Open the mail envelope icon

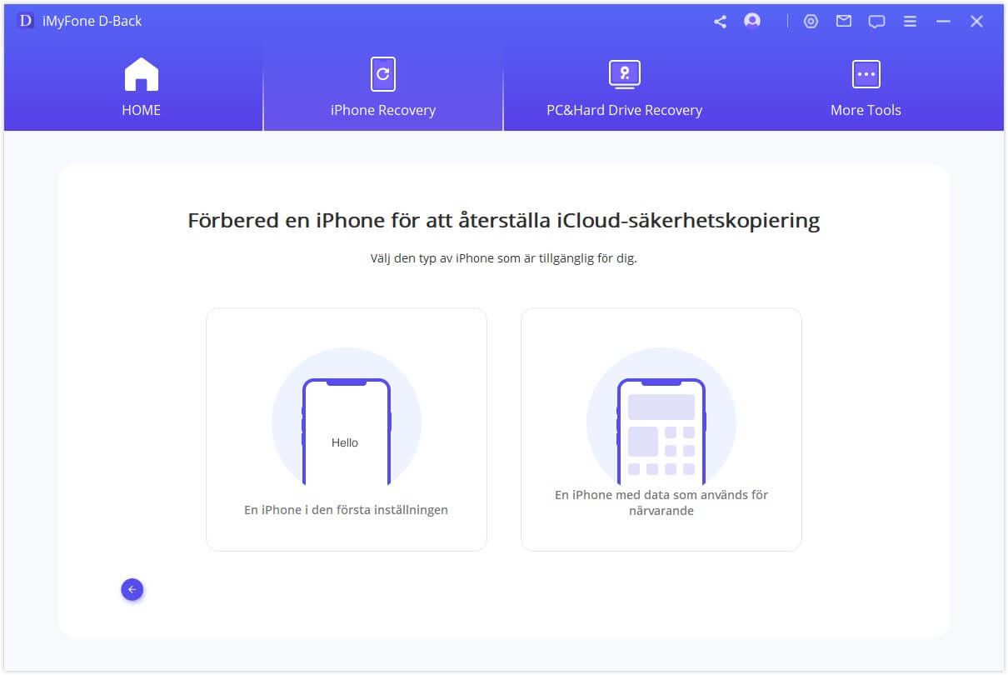pyautogui.click(x=844, y=22)
